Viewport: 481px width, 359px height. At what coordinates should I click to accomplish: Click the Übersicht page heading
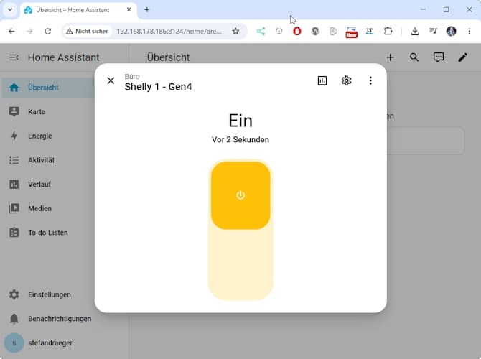pos(168,57)
